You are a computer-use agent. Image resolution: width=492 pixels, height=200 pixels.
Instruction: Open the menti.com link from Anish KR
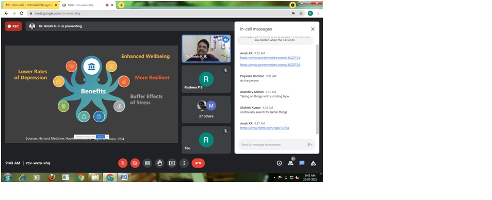pos(265,128)
